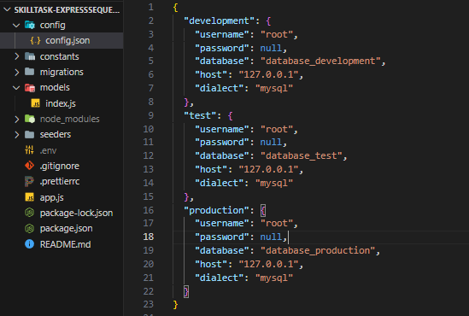Click the "127.0.0.1" host value on line 20
The width and height of the screenshot is (469, 316).
[268, 264]
